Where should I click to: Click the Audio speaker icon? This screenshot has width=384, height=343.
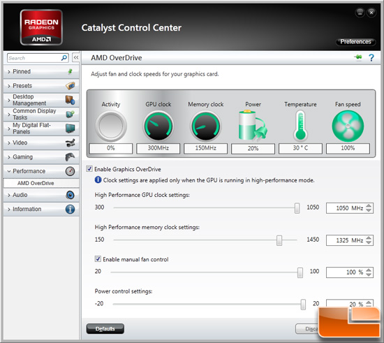point(70,195)
